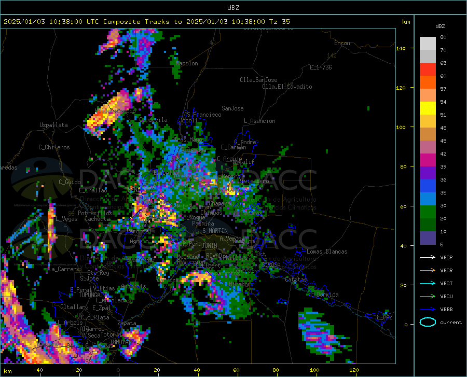Click the white VBCP arrow in legend
This screenshot has height=377, width=467.
(x=428, y=257)
